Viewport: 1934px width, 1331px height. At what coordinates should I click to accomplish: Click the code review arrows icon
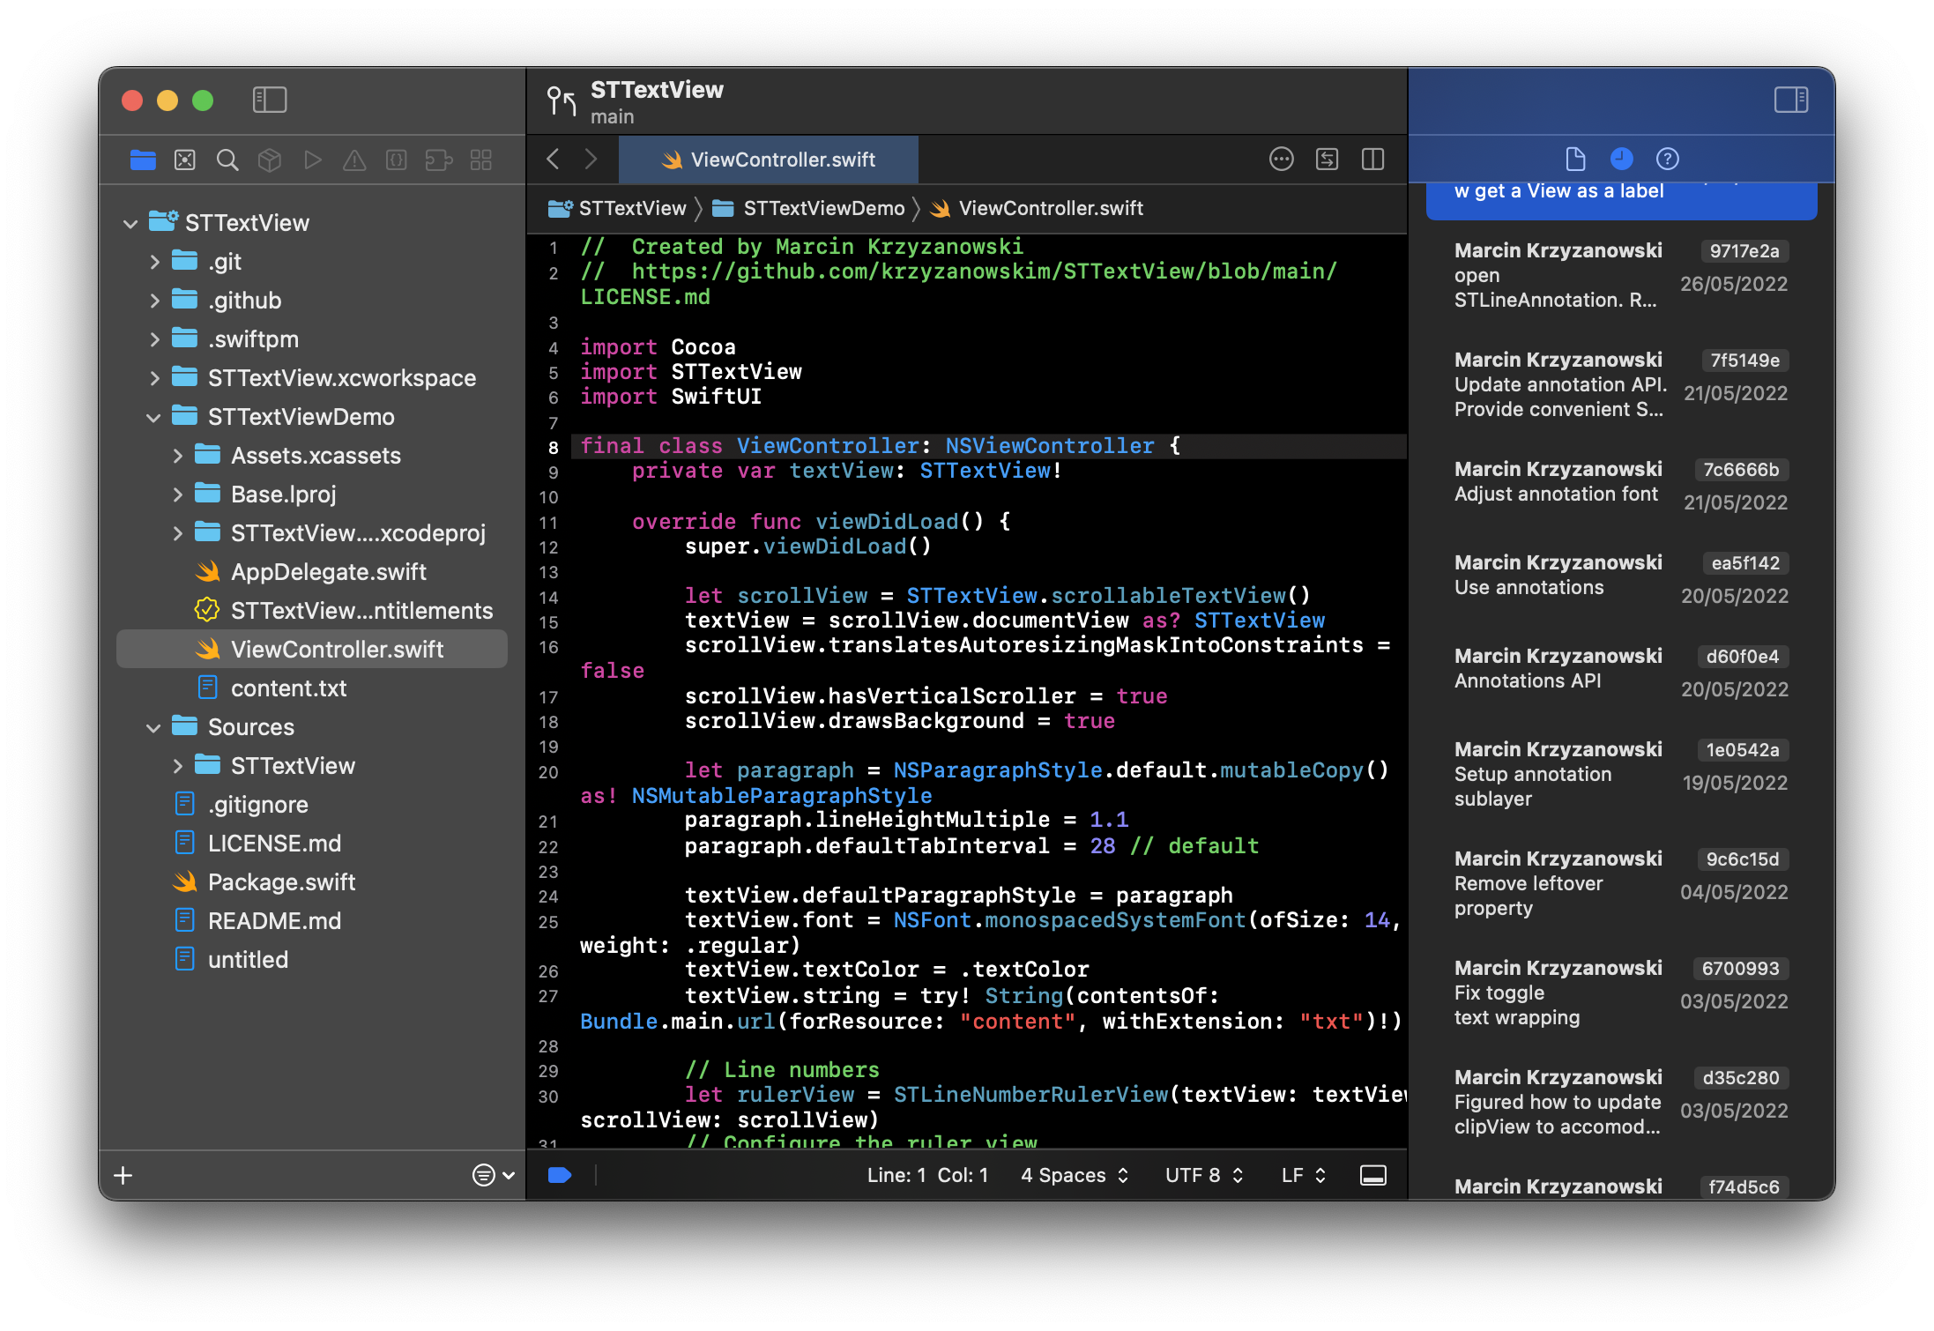pos(1328,159)
